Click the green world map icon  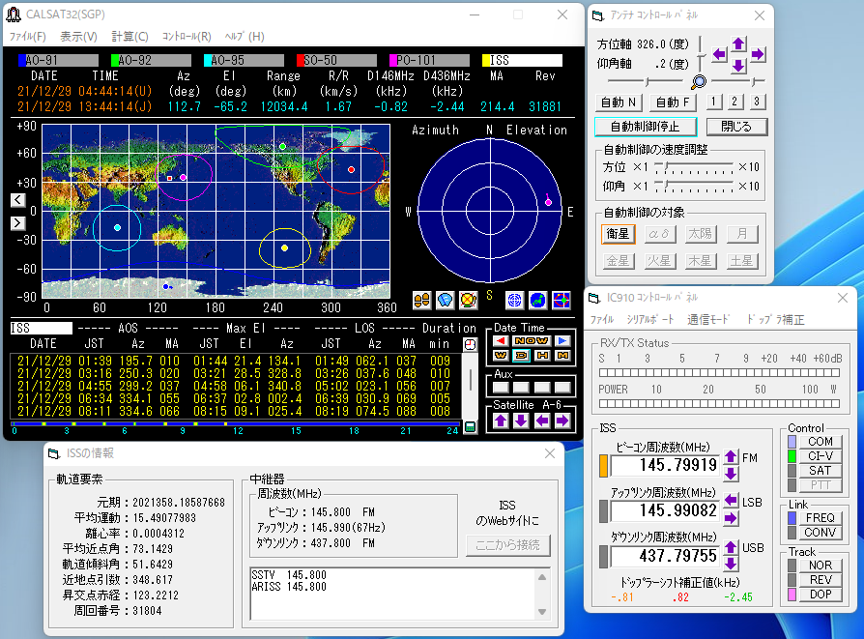tap(537, 300)
